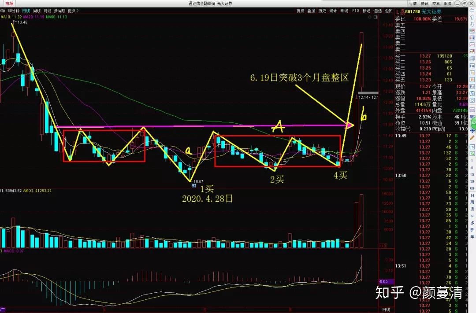Open the 市场 tab

pyautogui.click(x=9, y=4)
